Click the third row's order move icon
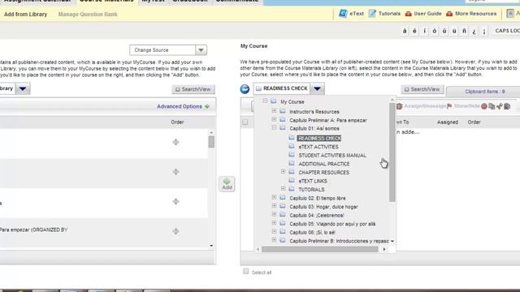Image resolution: width=520 pixels, height=292 pixels. click(x=175, y=201)
